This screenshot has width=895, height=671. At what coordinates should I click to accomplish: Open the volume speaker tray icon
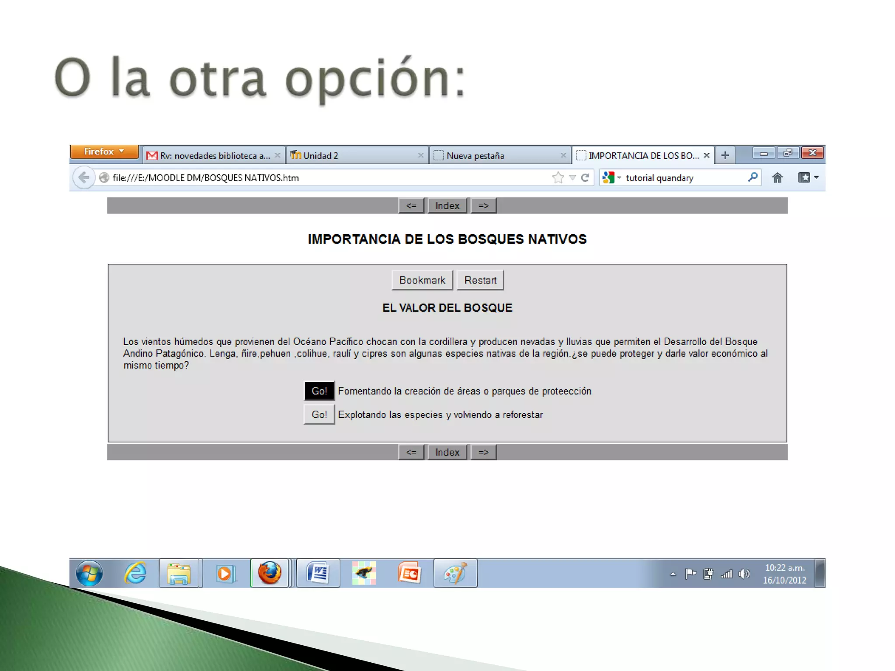point(744,574)
